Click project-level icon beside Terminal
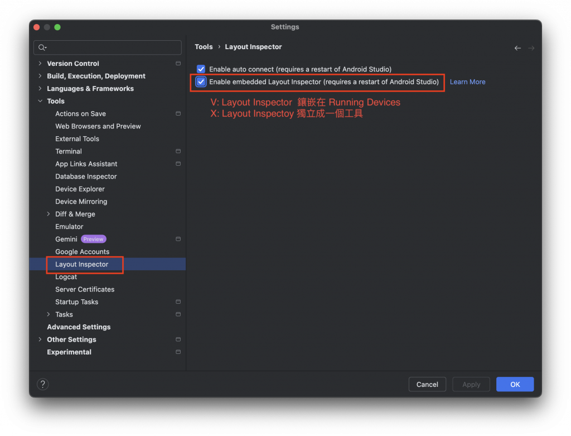571x436 pixels. [x=178, y=151]
